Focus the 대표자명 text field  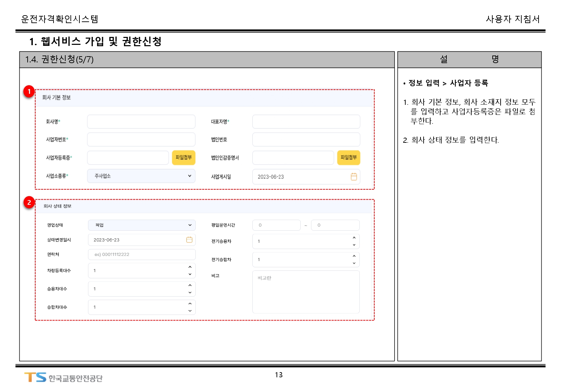[306, 122]
